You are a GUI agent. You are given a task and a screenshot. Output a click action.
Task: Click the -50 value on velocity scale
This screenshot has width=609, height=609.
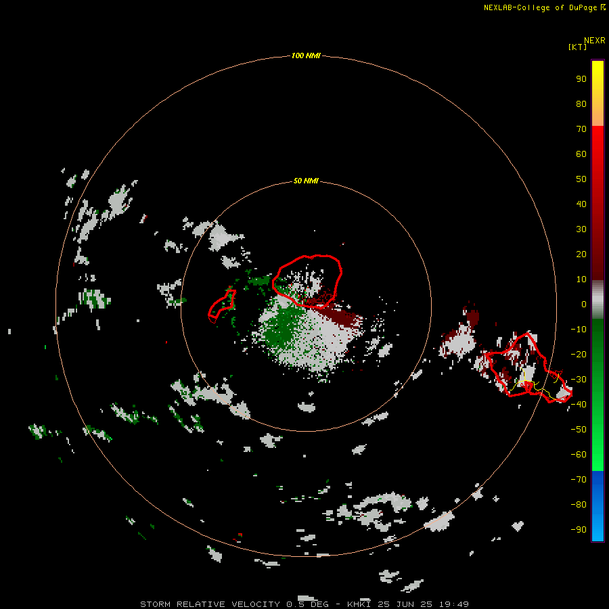coord(579,430)
